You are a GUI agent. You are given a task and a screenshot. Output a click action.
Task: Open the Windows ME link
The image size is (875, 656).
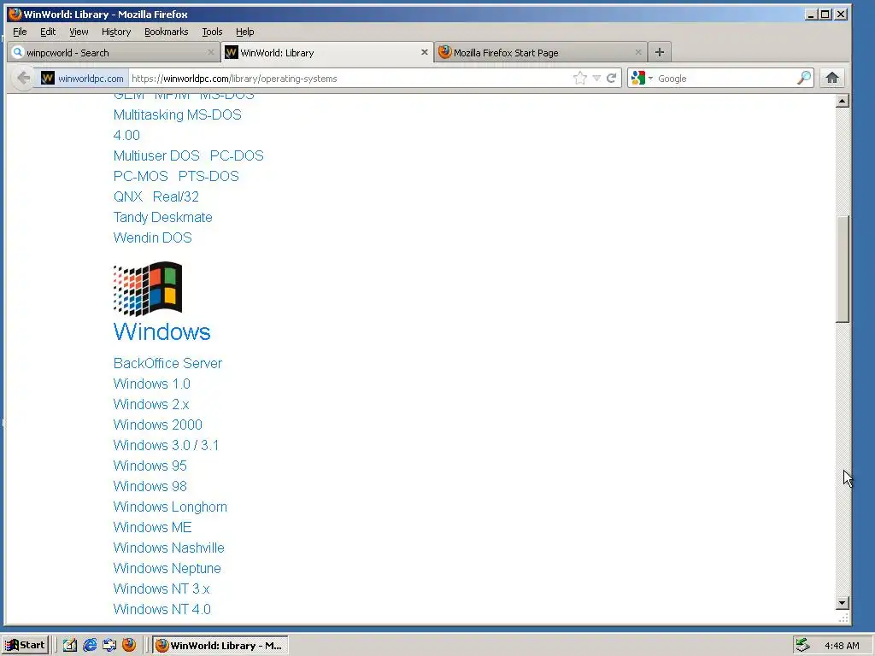[x=152, y=527]
